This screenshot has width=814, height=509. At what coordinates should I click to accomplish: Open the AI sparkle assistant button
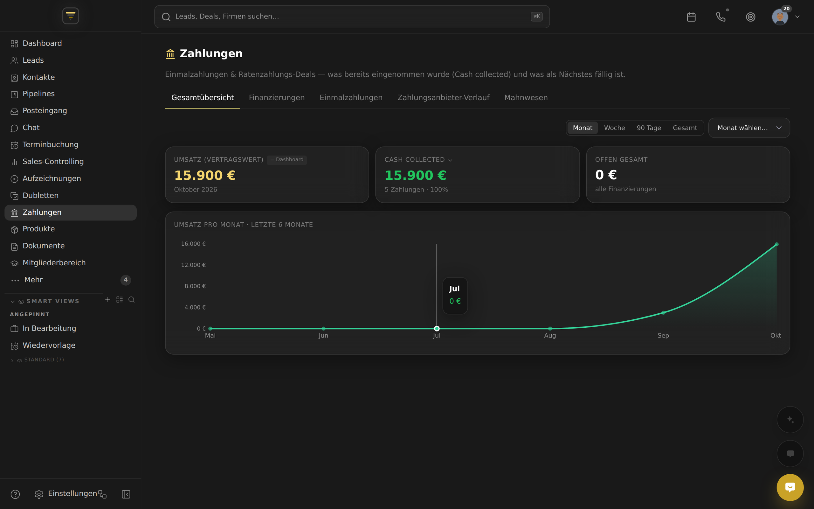[790, 420]
